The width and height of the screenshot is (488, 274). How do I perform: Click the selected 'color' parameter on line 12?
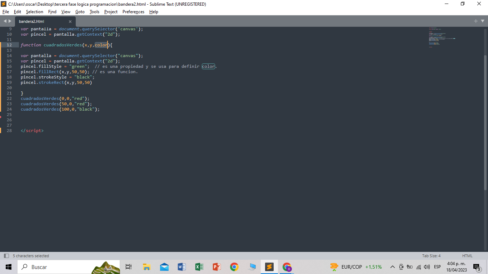tap(101, 45)
